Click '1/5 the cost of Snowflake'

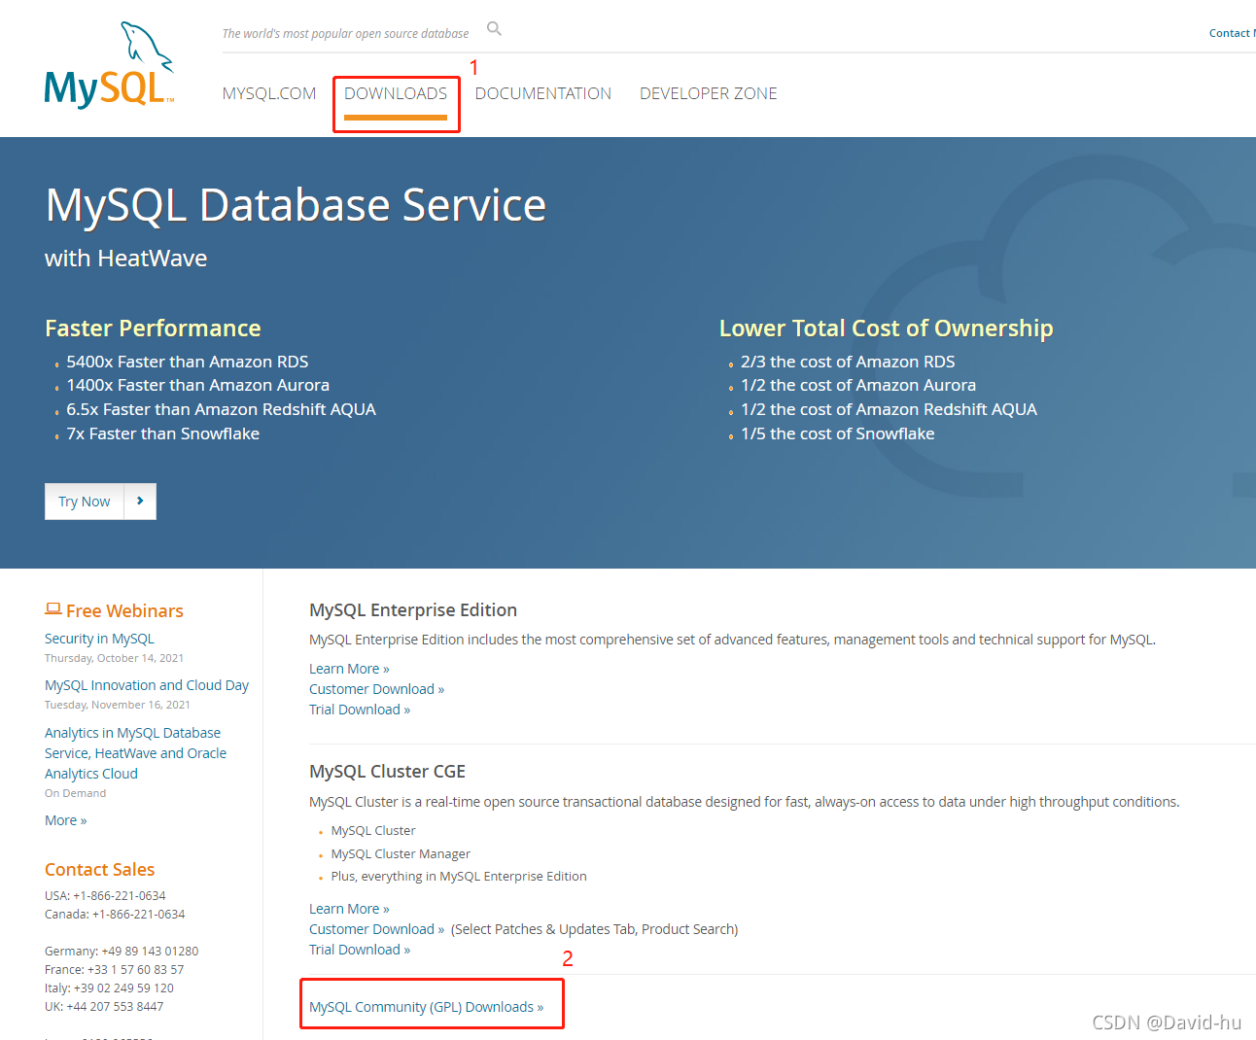[x=838, y=433]
